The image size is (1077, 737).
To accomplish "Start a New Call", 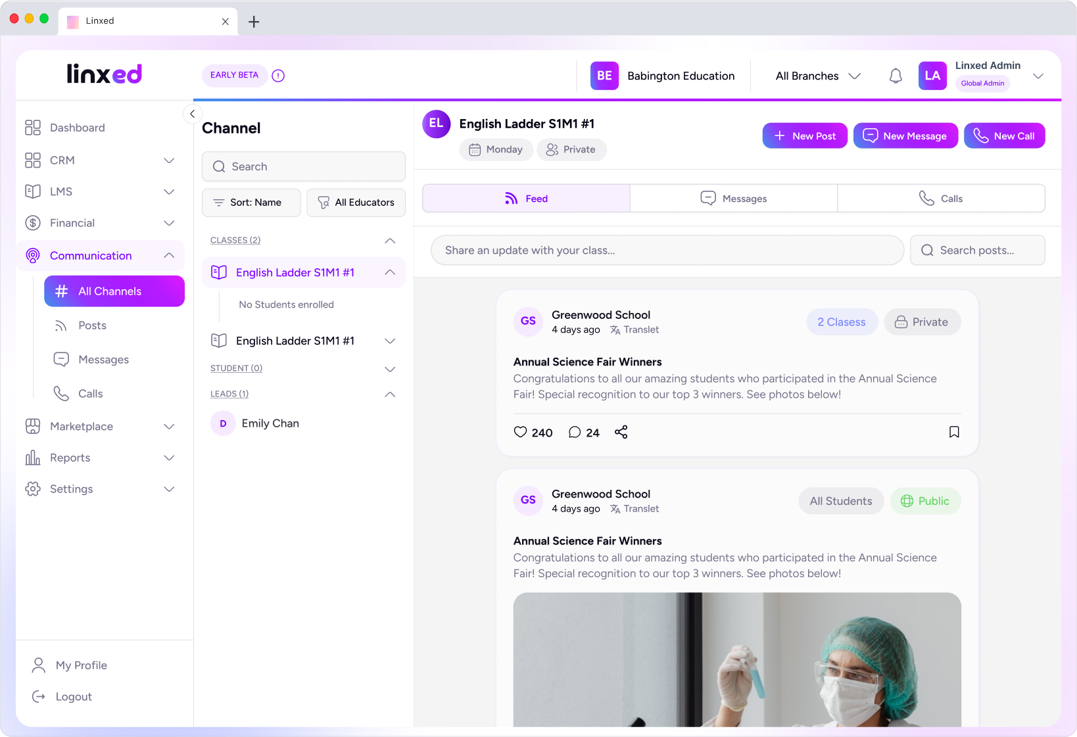I will [x=1004, y=136].
